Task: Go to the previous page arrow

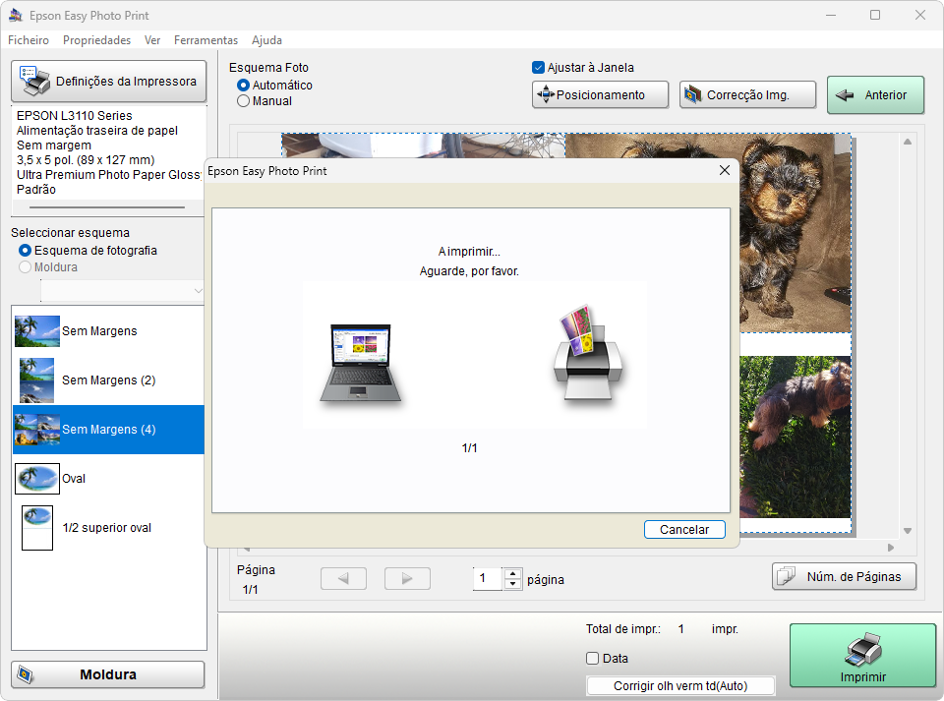Action: pos(344,579)
